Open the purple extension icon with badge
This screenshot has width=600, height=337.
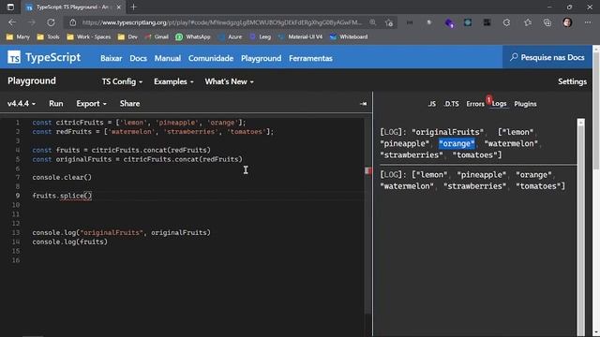[449, 22]
